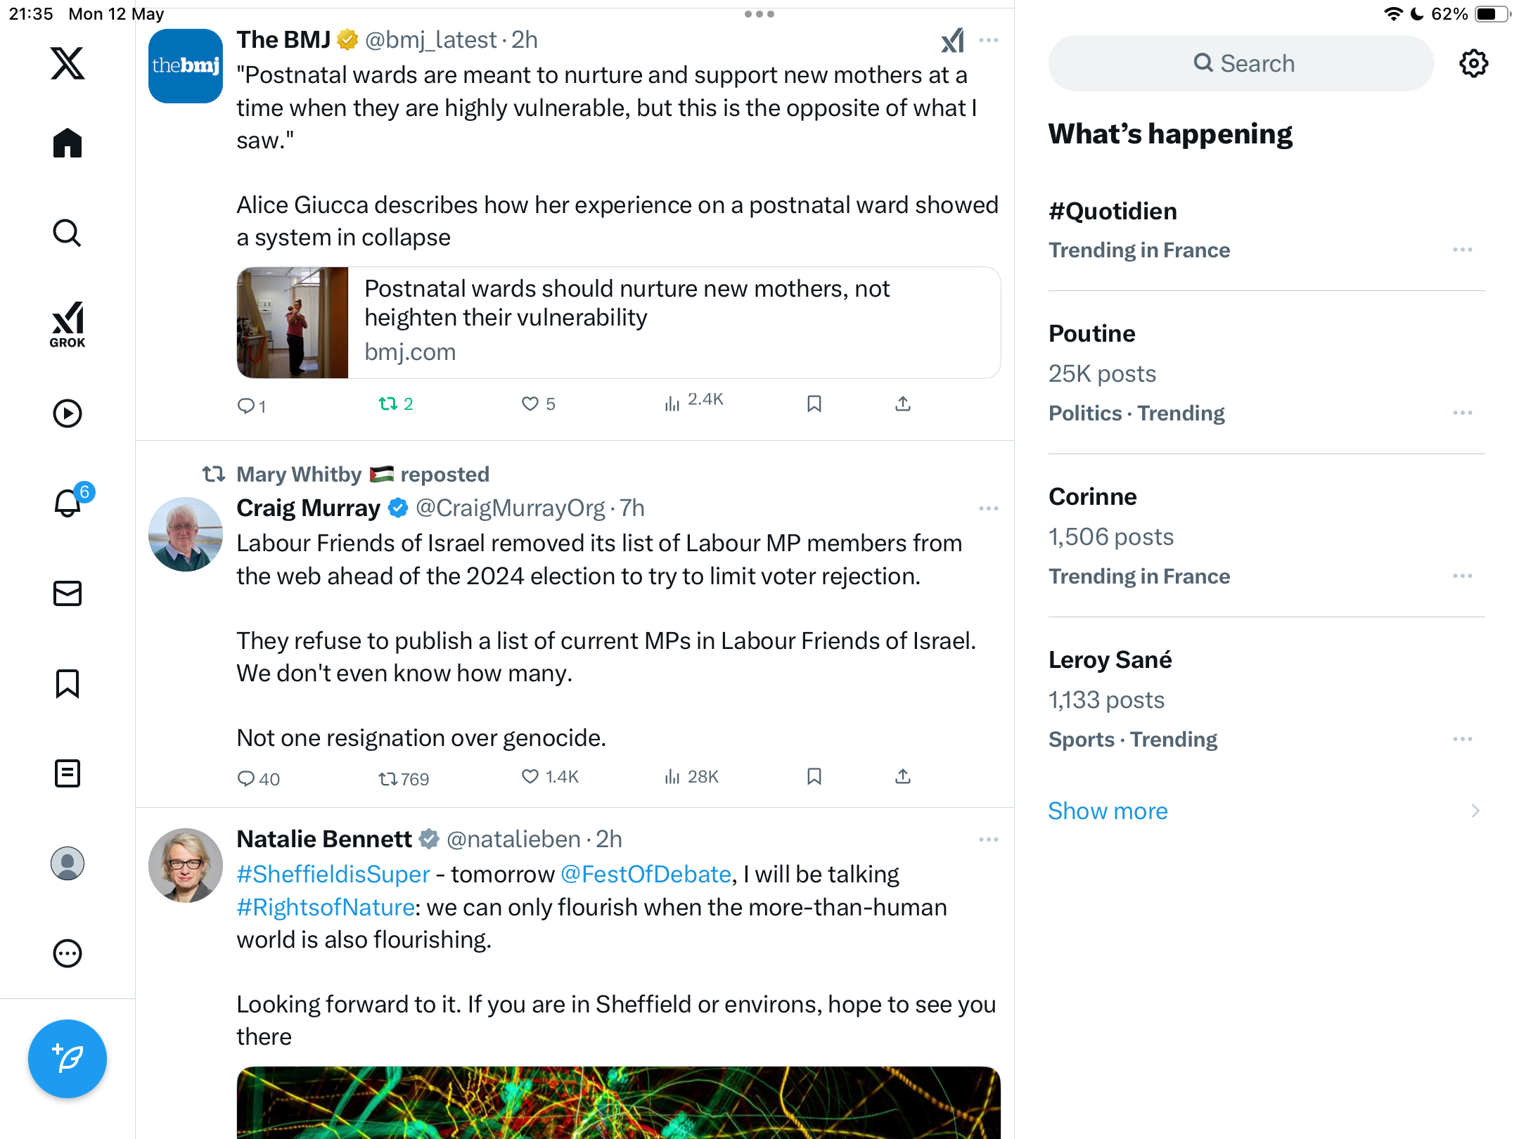Open the #RightsofNature hashtag link

coord(326,908)
